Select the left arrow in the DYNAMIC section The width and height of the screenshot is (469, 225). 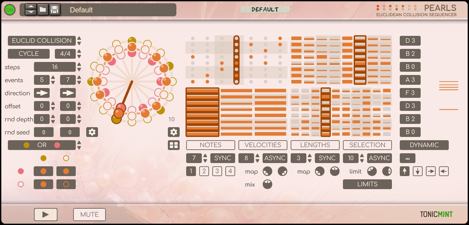click(444, 171)
